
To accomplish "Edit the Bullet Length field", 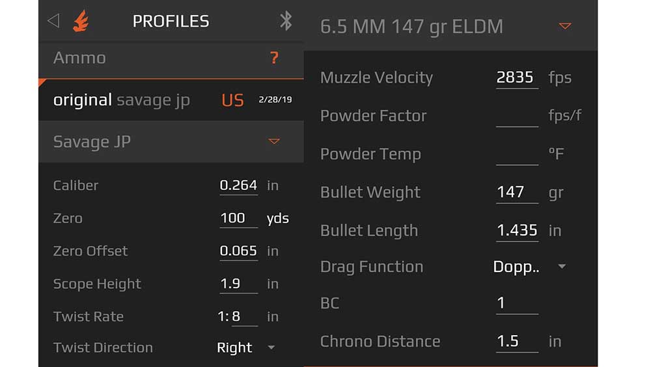I will [517, 230].
